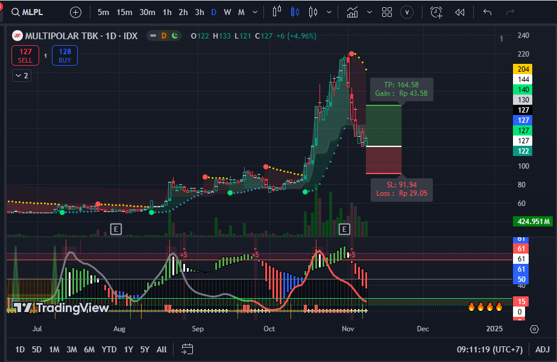This screenshot has height=362, width=557.
Task: Expand the timeframe interval dropdown
Action: click(x=255, y=13)
